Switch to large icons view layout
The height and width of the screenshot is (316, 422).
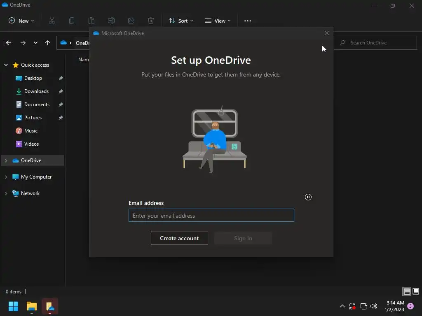[416, 291]
